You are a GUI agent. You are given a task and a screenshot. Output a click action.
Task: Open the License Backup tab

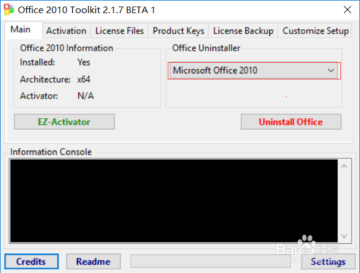point(243,30)
